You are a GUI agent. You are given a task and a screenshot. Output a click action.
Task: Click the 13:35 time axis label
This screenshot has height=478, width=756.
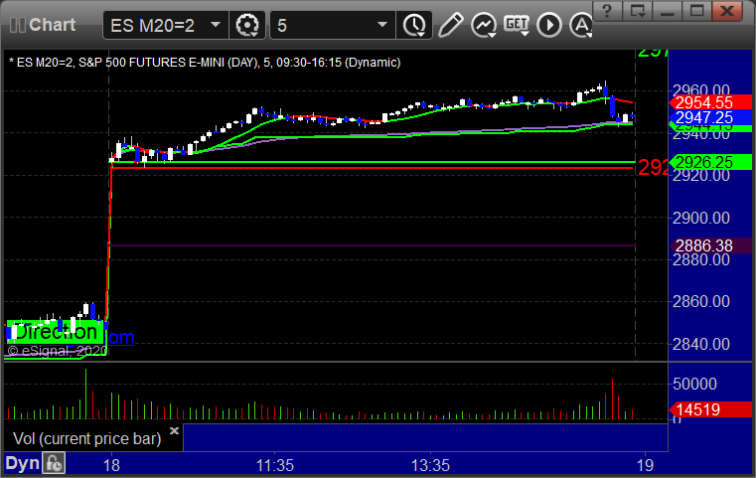pyautogui.click(x=430, y=465)
